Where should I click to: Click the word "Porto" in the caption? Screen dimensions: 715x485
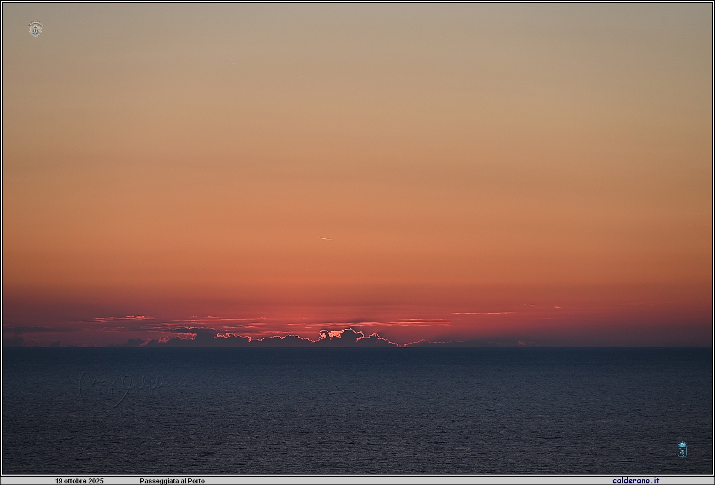pos(196,481)
